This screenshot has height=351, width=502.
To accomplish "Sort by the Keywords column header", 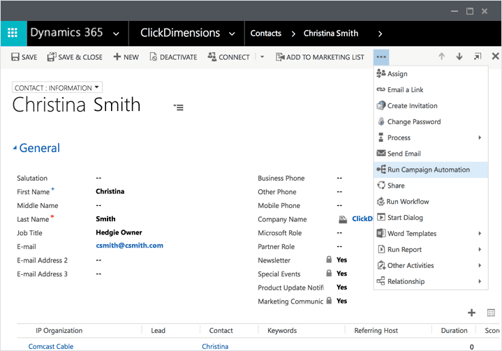I will [x=282, y=331].
